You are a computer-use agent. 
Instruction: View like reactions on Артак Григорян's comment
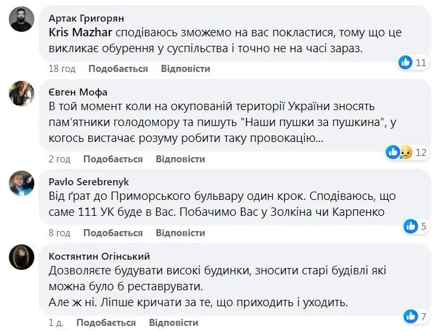tap(412, 62)
